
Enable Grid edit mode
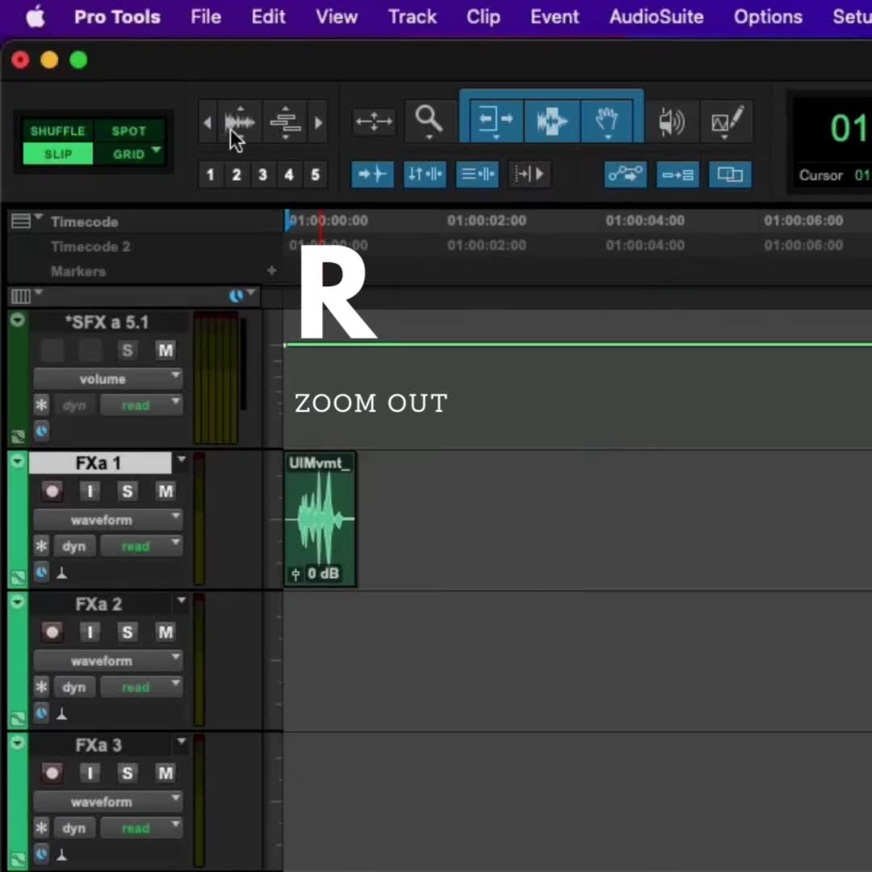pos(128,154)
